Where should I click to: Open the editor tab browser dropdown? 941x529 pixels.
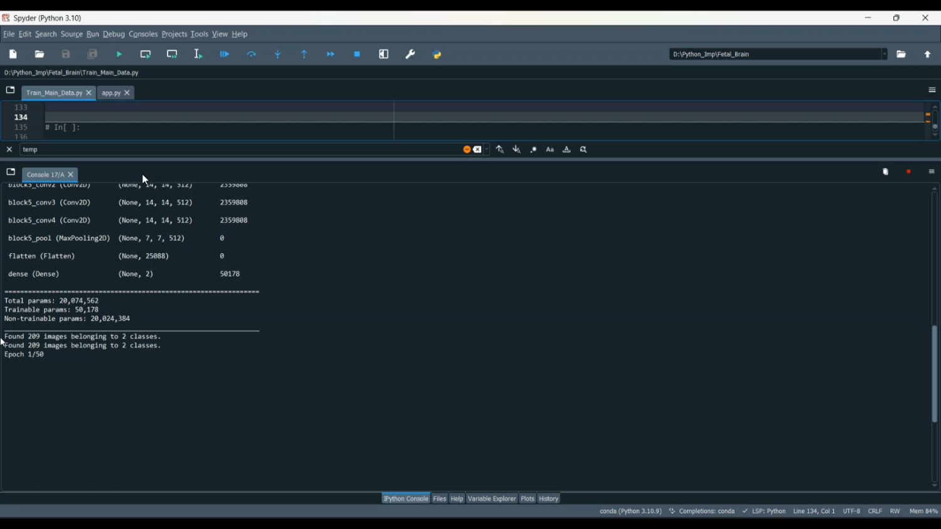point(11,90)
